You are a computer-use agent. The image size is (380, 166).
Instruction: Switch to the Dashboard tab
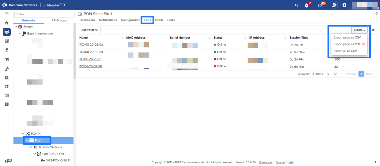(x=87, y=20)
